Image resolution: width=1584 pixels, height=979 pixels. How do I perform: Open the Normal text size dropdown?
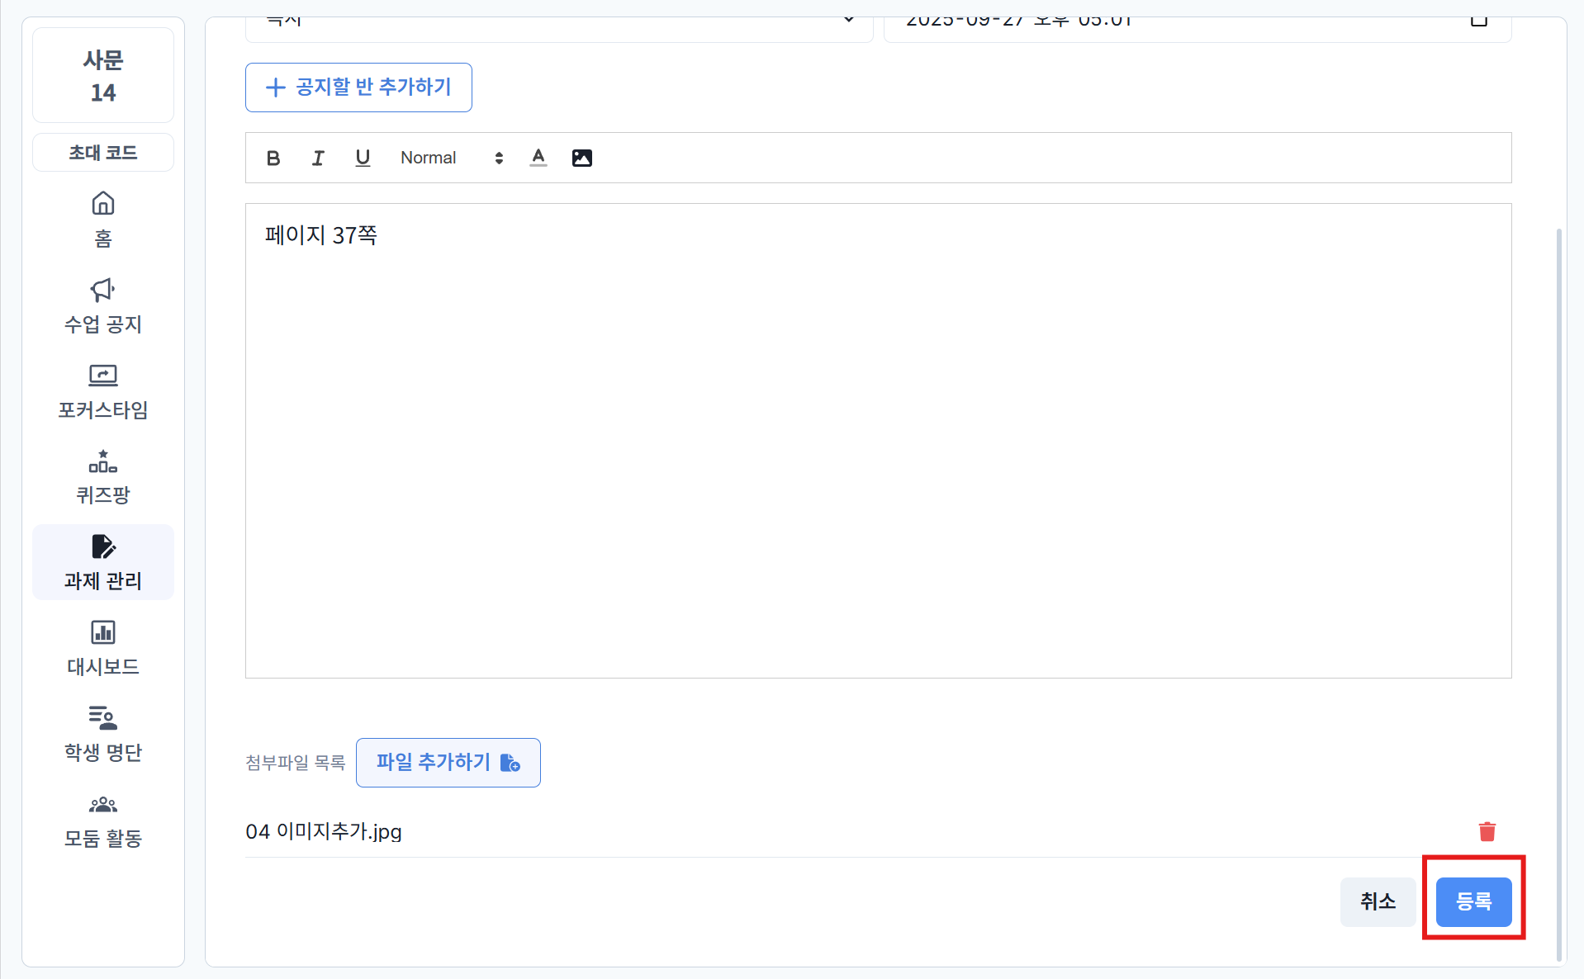point(451,158)
